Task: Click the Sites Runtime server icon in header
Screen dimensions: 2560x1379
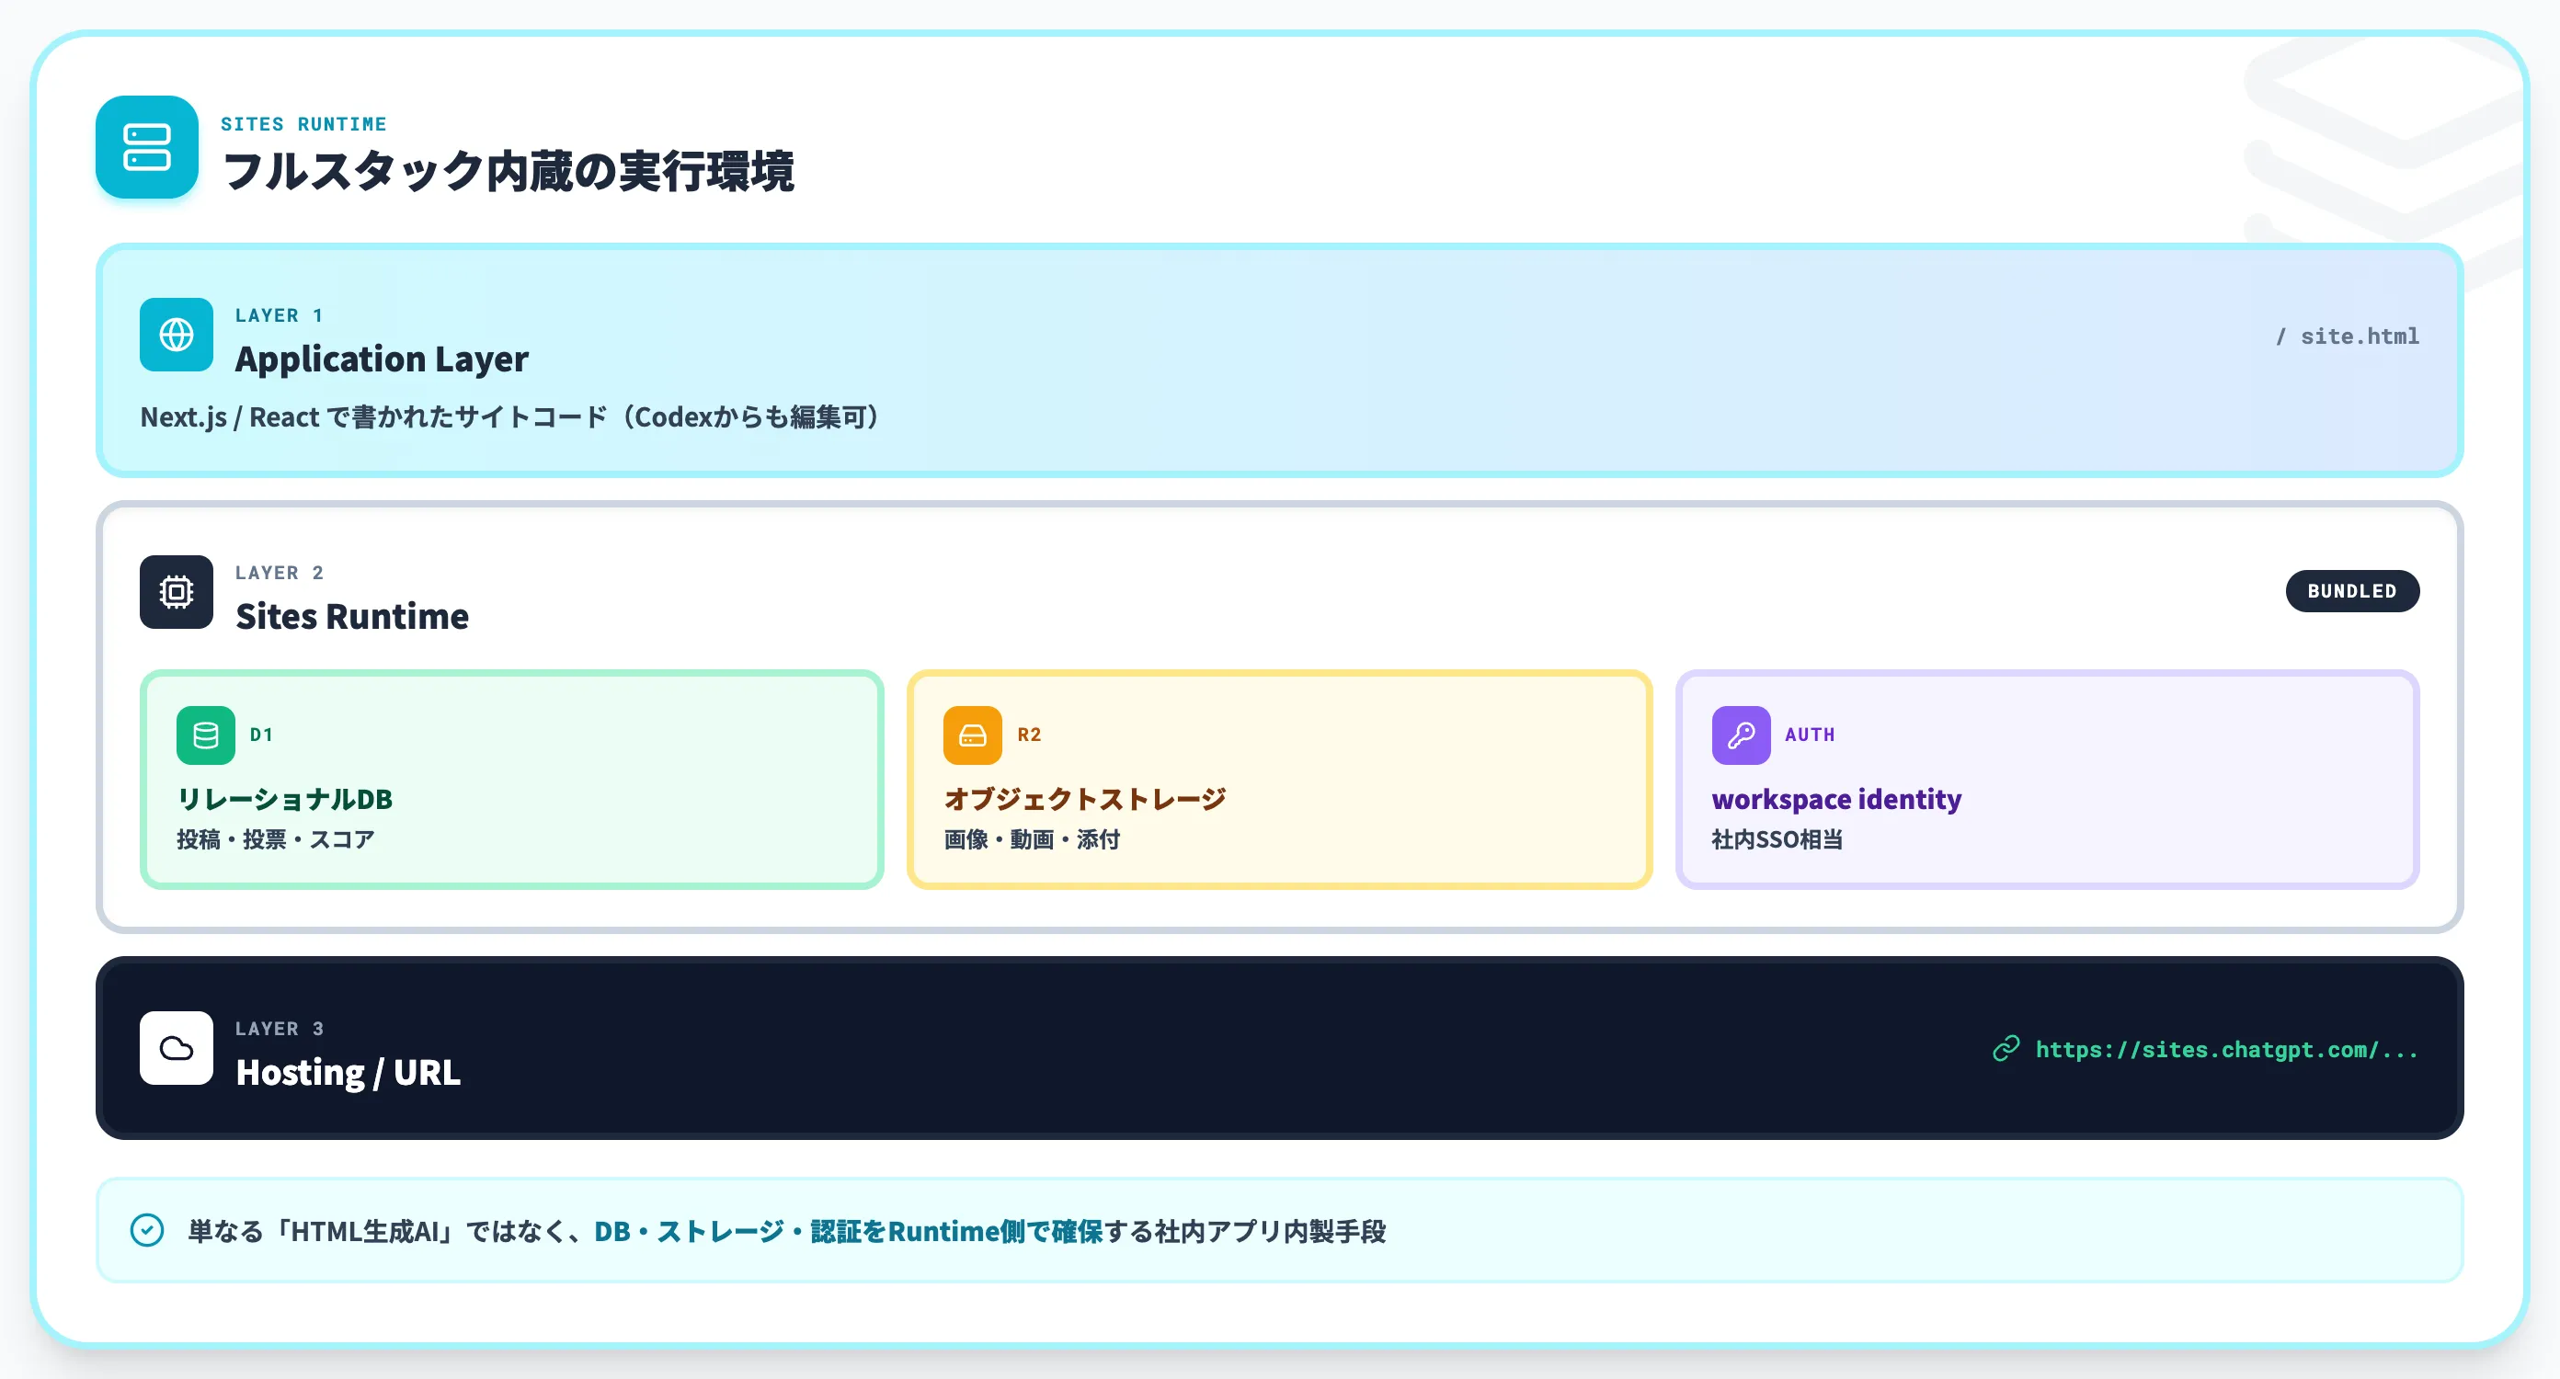Action: 147,147
